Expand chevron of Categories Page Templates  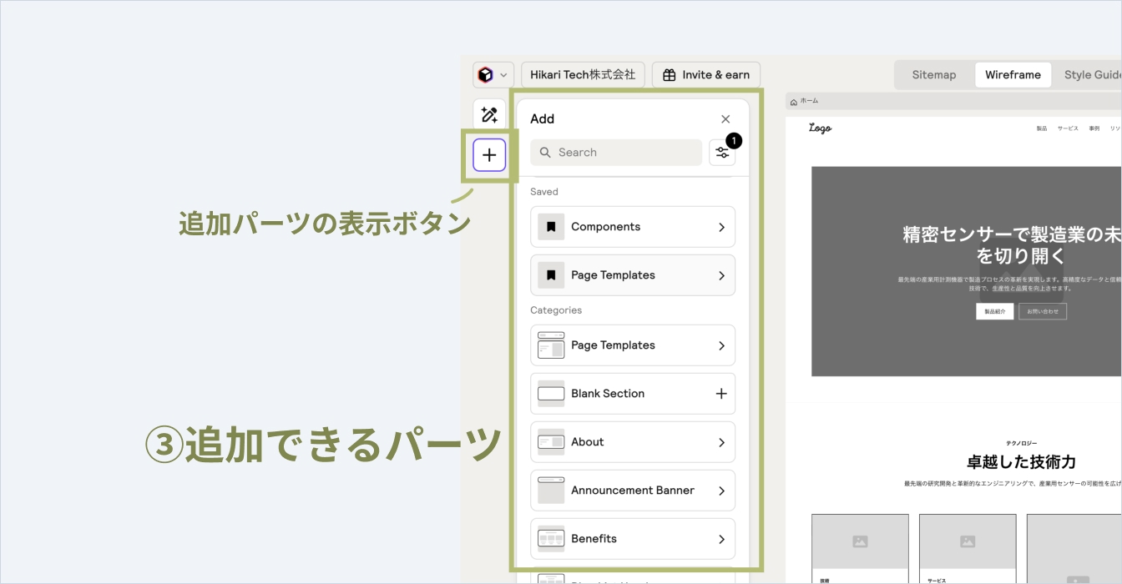721,345
